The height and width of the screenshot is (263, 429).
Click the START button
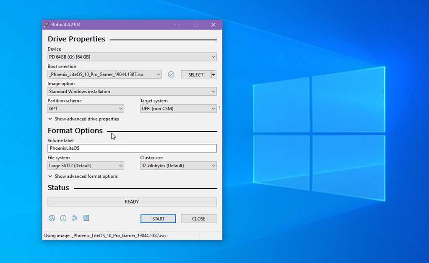pyautogui.click(x=158, y=219)
